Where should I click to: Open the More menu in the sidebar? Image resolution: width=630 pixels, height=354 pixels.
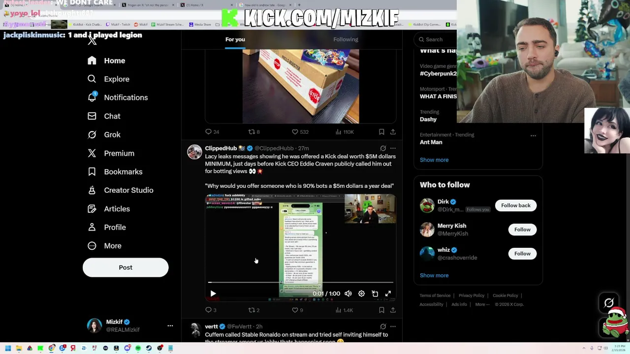[x=104, y=246]
